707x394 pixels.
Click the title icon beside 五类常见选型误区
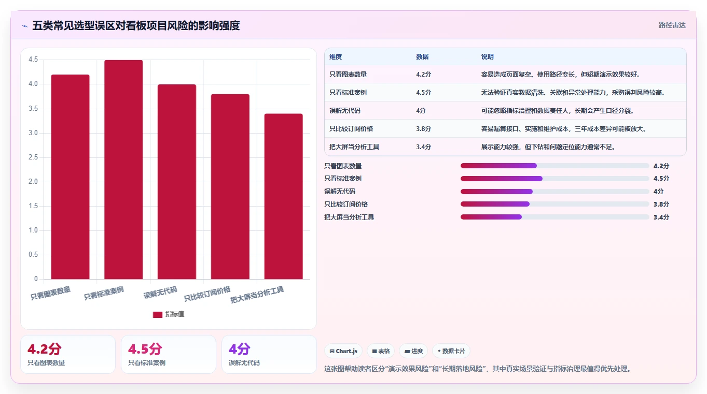[24, 26]
